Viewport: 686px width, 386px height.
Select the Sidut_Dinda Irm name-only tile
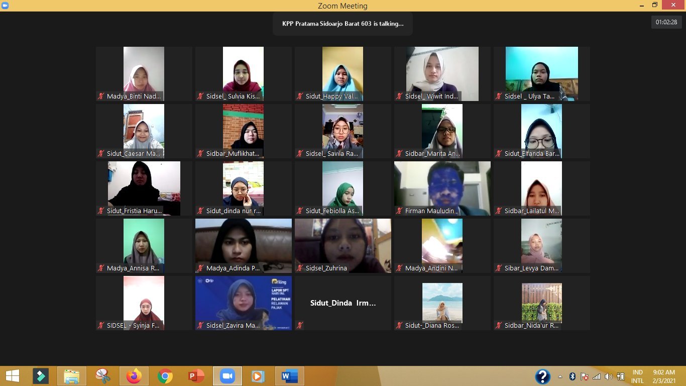click(343, 303)
